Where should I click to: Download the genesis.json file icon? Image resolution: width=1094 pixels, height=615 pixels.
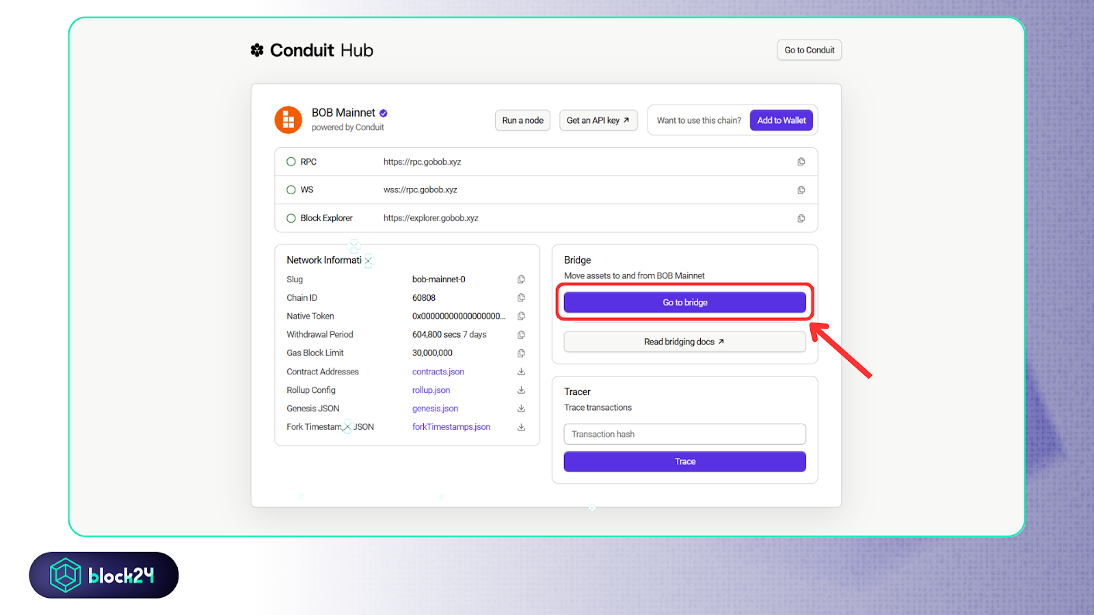click(x=521, y=409)
